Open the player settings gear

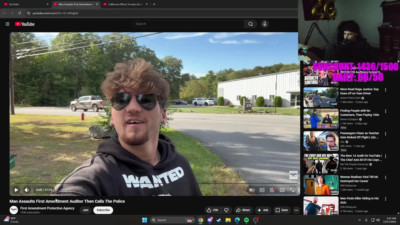pyautogui.click(x=272, y=190)
